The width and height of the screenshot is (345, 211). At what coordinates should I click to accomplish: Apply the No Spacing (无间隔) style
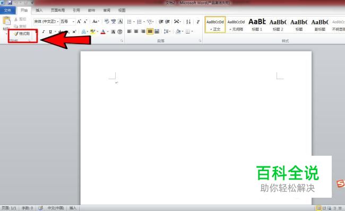(x=236, y=24)
